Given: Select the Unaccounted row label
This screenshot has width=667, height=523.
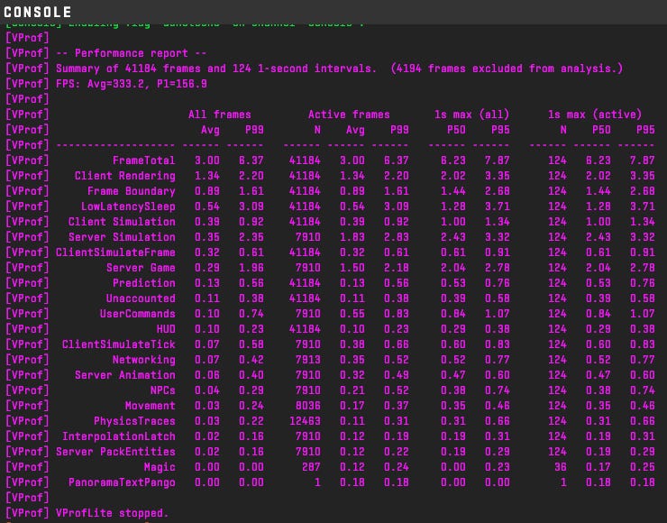Looking at the screenshot, I should click(141, 298).
